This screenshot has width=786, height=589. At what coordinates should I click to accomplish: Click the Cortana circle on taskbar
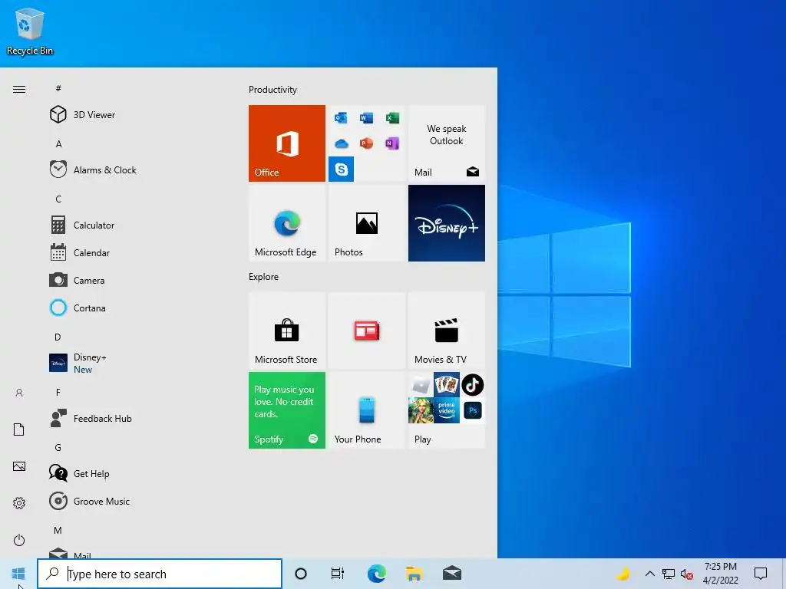[x=301, y=574]
